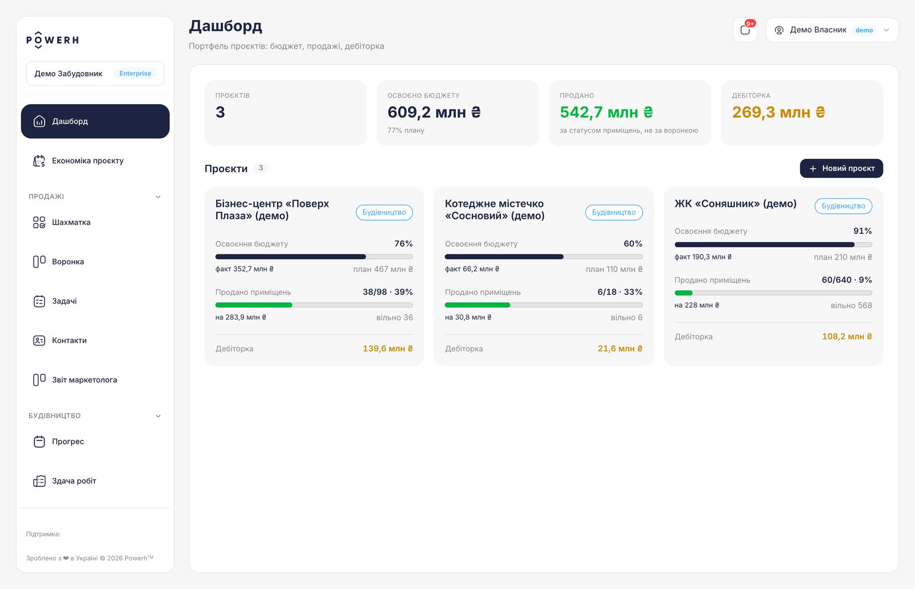Click the text "60/640 · 9%"
This screenshot has width=915, height=589.
(847, 280)
